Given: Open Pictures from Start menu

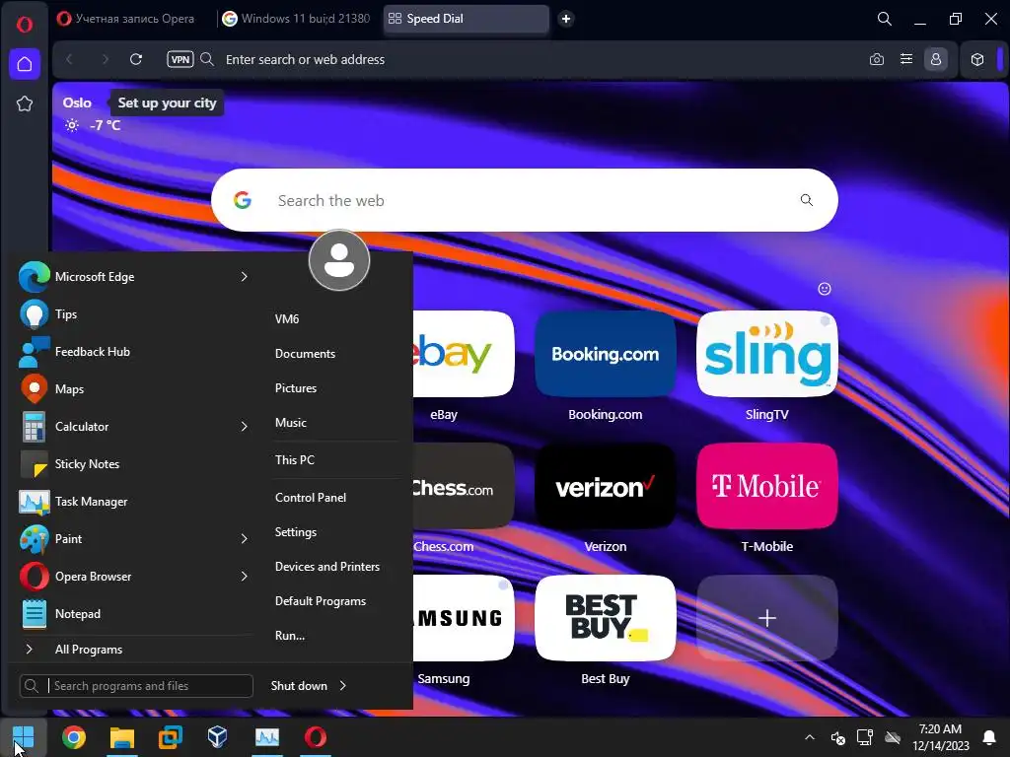Looking at the screenshot, I should point(296,388).
